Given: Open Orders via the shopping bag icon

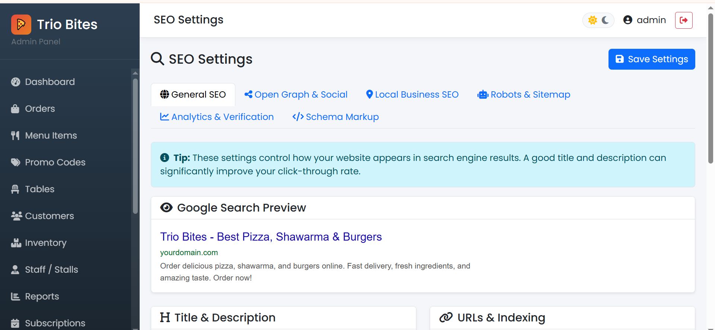Looking at the screenshot, I should pyautogui.click(x=15, y=109).
